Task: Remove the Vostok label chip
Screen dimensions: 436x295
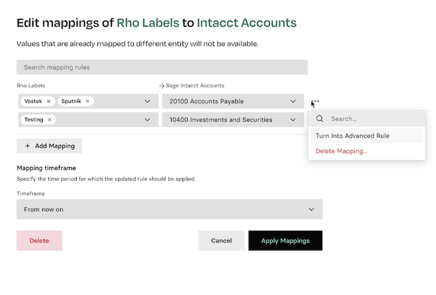Action: click(49, 101)
